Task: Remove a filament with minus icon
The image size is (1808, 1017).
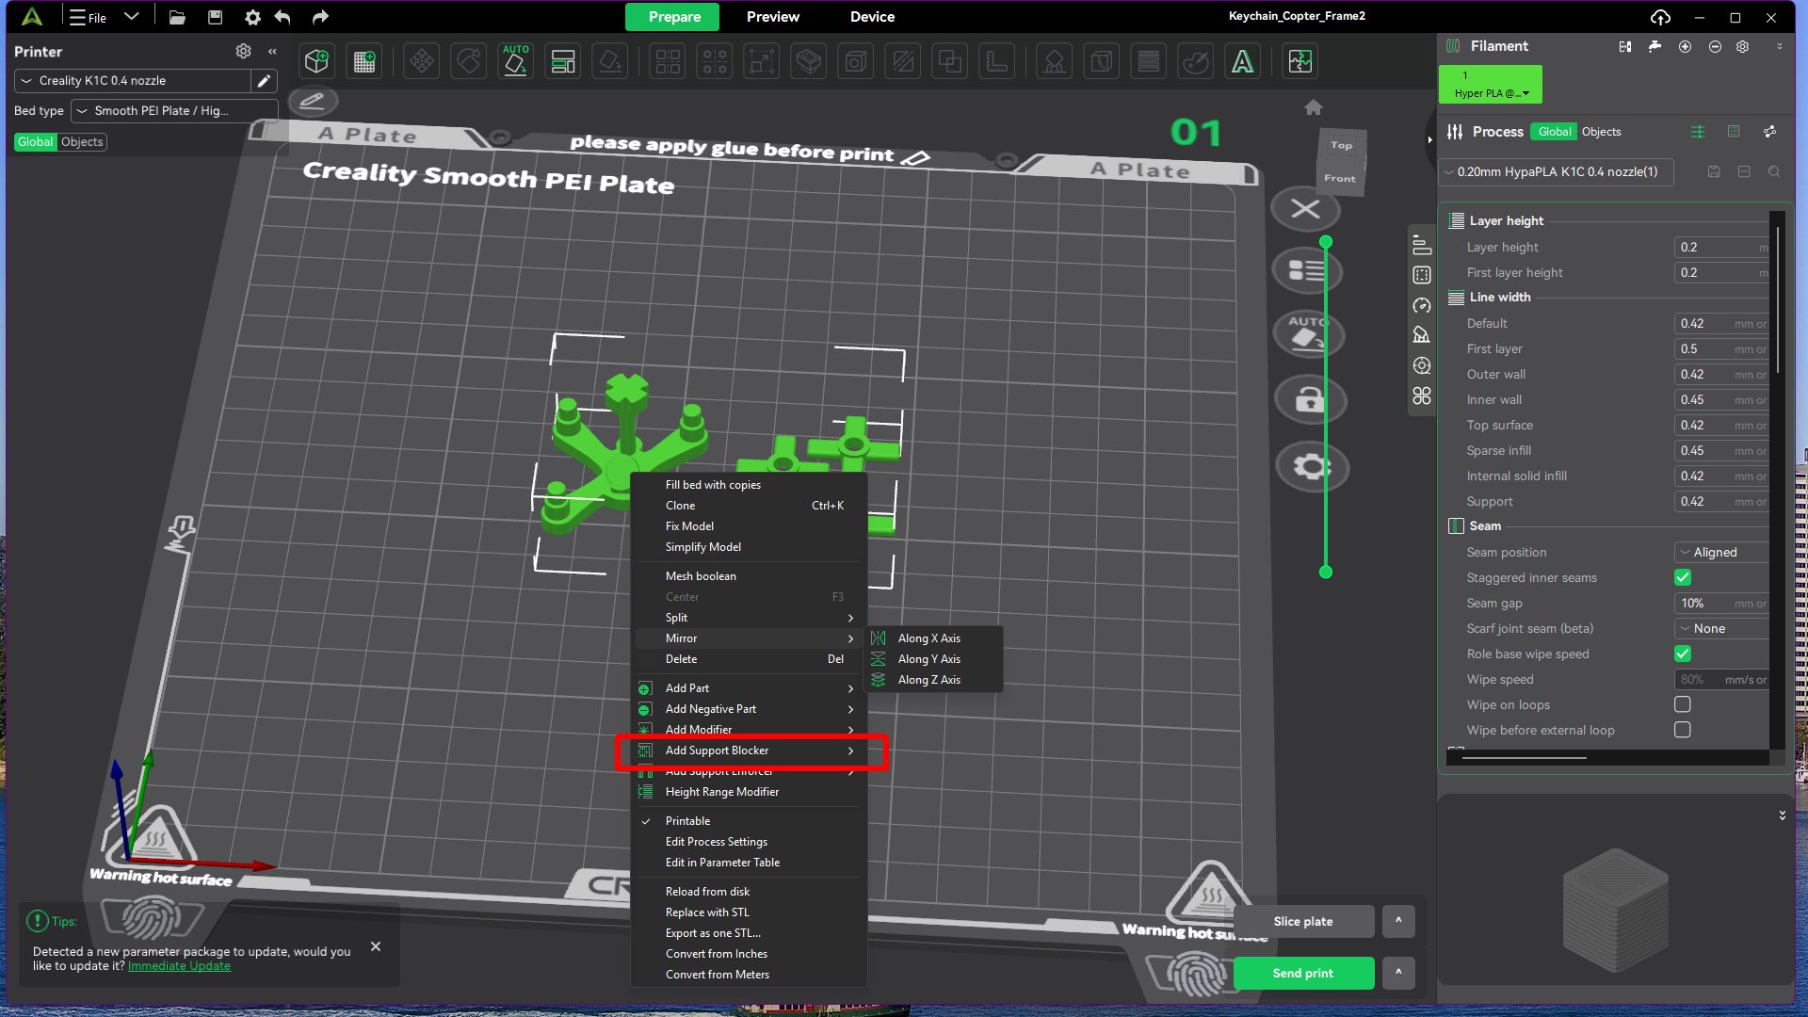Action: [x=1715, y=46]
